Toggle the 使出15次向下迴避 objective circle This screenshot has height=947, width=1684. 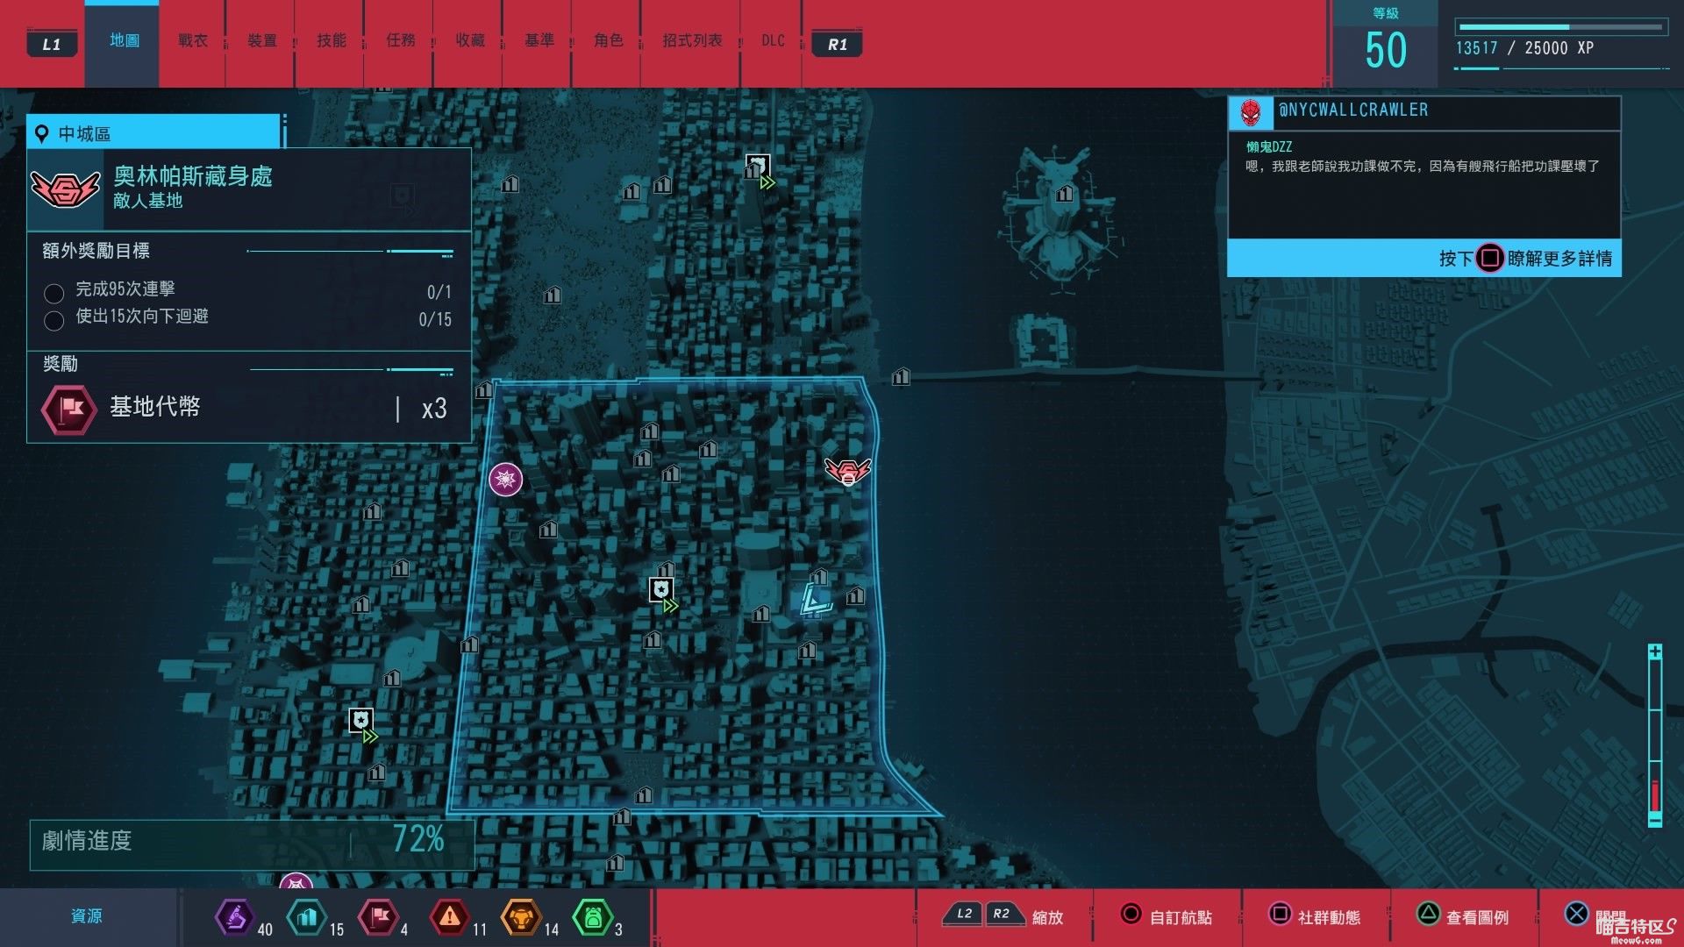click(54, 320)
